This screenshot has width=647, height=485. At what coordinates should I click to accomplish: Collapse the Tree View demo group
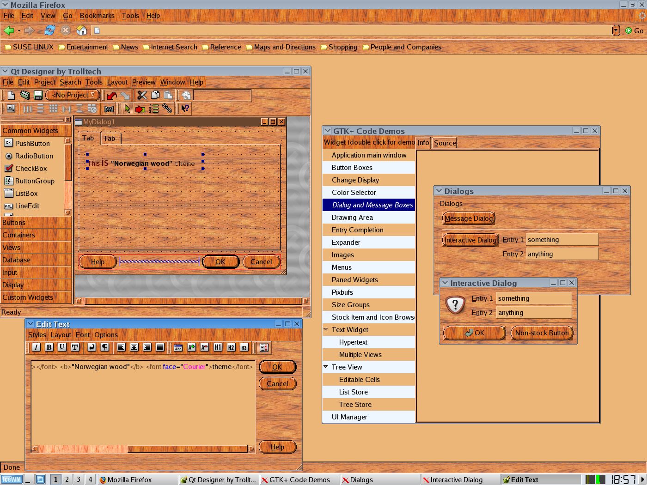pos(326,367)
